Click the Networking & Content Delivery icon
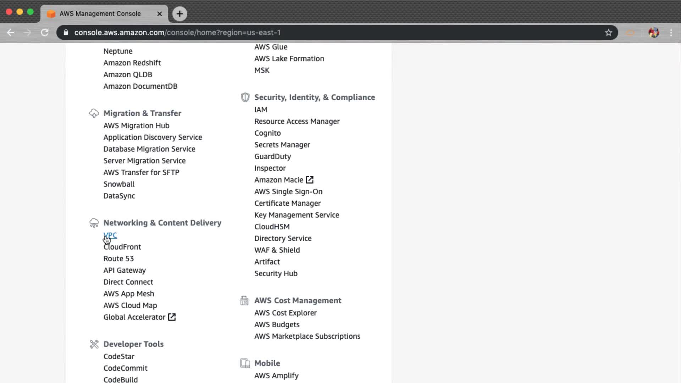The width and height of the screenshot is (681, 383). [x=94, y=223]
